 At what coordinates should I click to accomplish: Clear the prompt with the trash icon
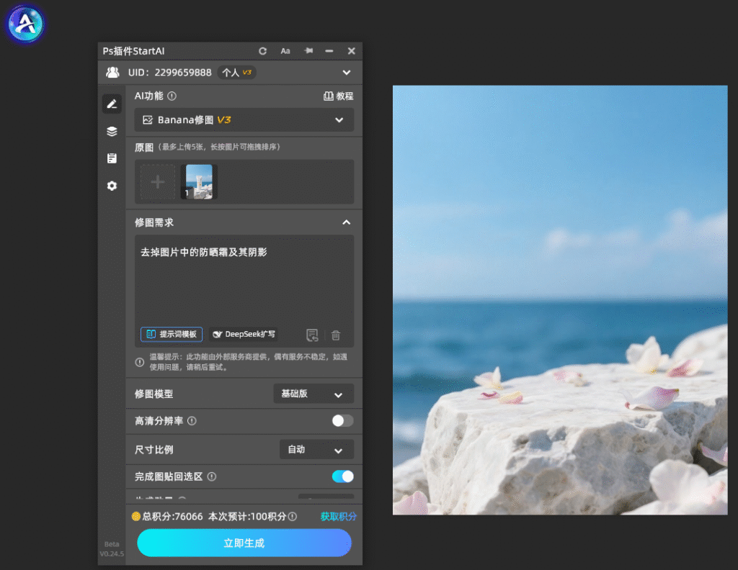tap(336, 335)
